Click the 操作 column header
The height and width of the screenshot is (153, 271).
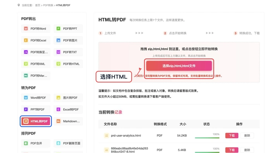click(239, 124)
